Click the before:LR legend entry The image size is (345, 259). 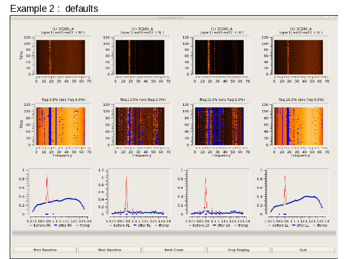(x=198, y=226)
